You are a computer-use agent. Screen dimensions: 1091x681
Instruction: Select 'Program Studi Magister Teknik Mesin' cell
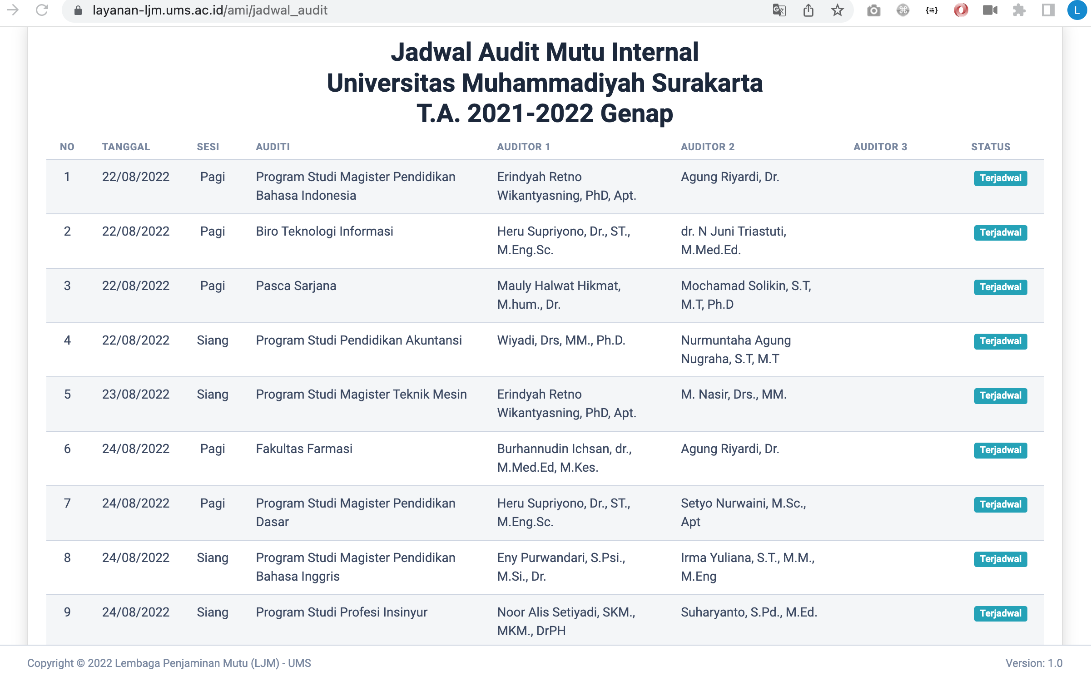(361, 395)
